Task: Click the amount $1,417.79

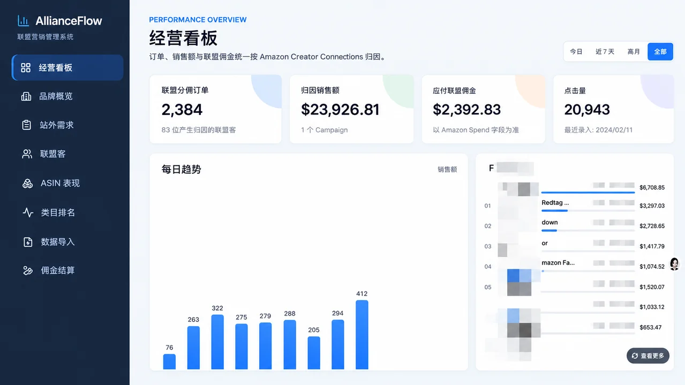Action: (652, 247)
